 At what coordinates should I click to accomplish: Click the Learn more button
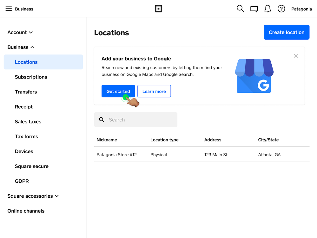click(x=154, y=91)
